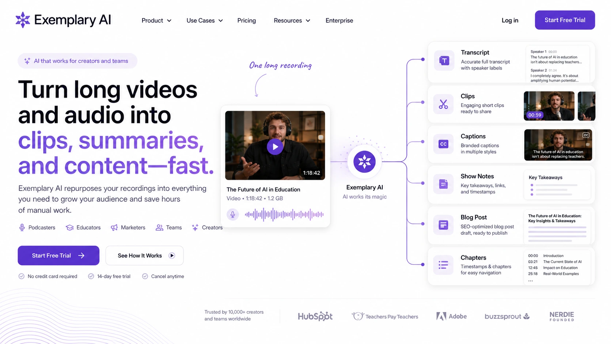Click the Chapters list icon
The width and height of the screenshot is (611, 344).
[x=443, y=265]
